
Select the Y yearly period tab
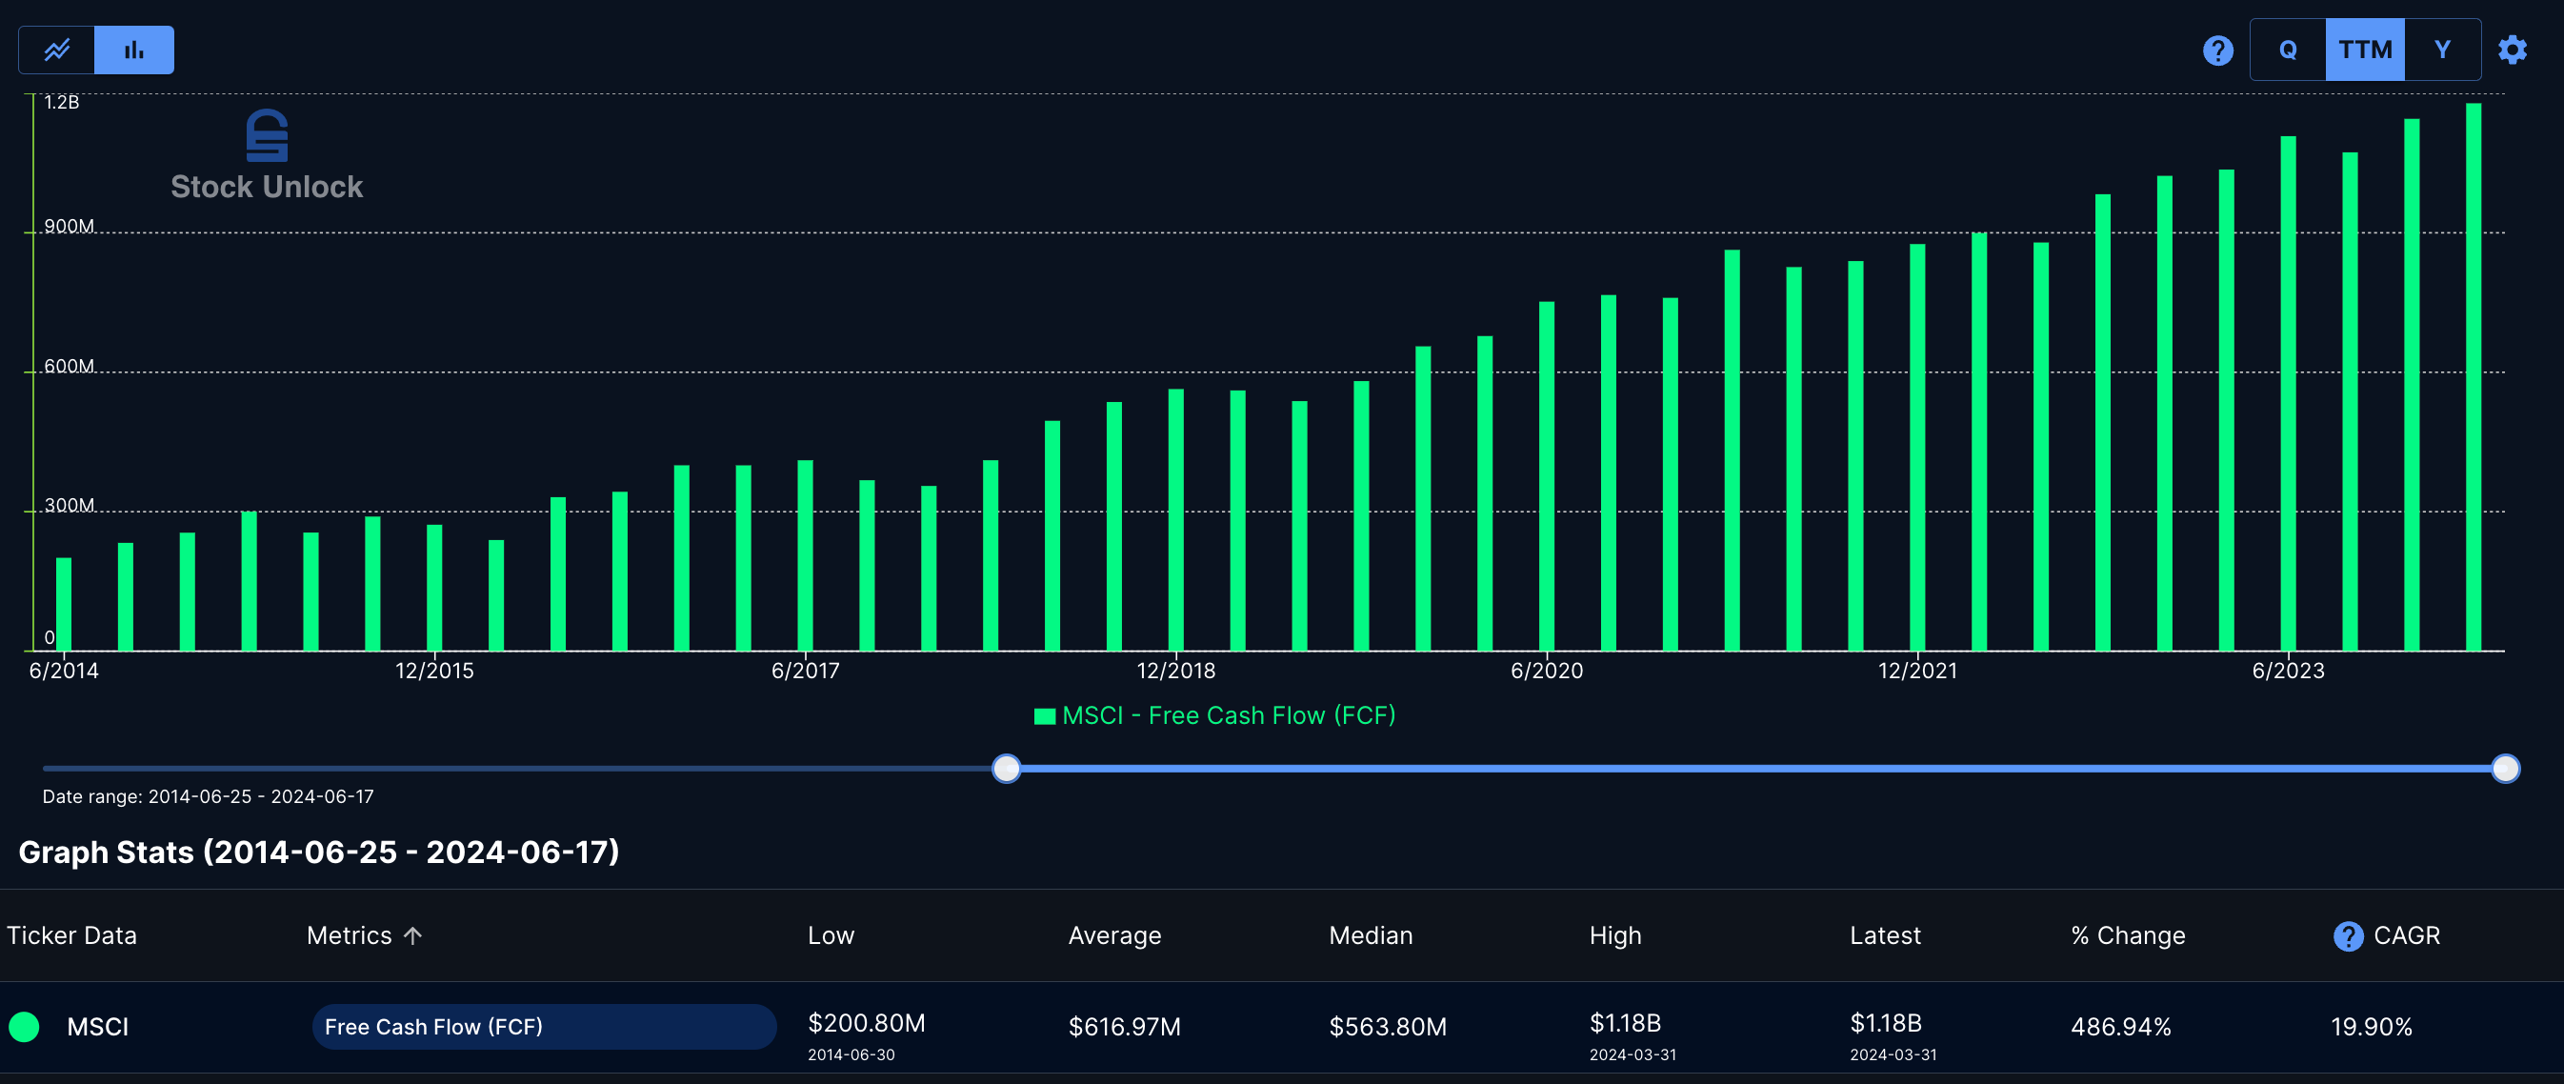pyautogui.click(x=2443, y=50)
